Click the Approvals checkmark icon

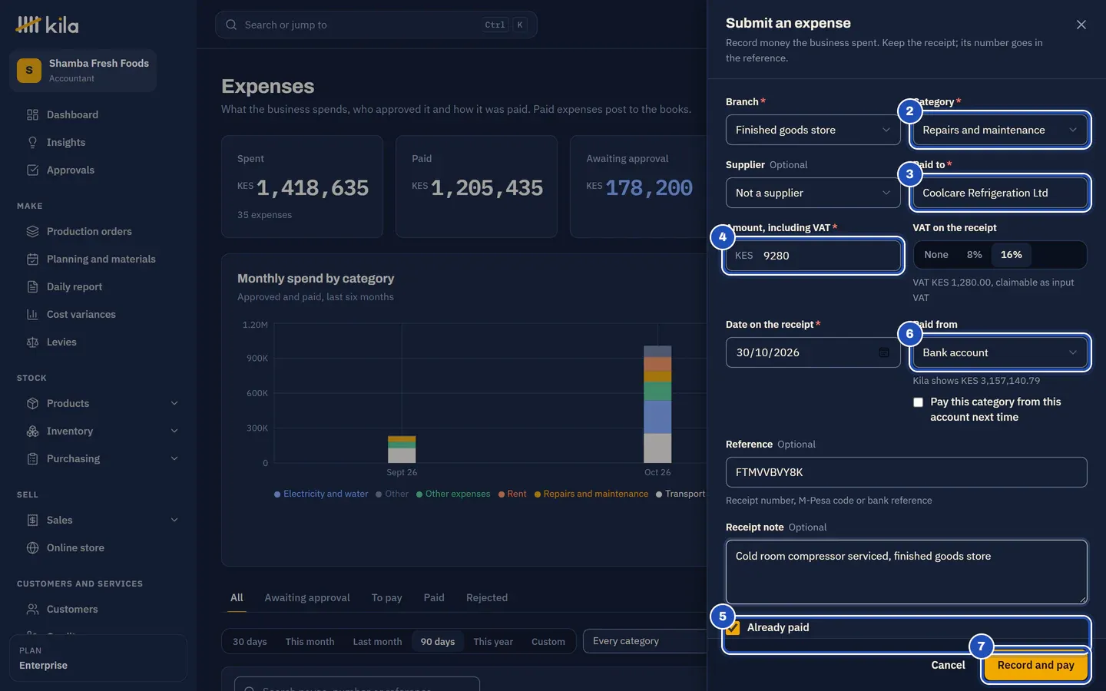32,170
